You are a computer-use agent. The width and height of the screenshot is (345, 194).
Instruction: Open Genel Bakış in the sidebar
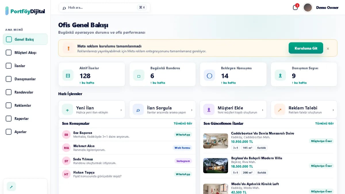[x=25, y=39]
